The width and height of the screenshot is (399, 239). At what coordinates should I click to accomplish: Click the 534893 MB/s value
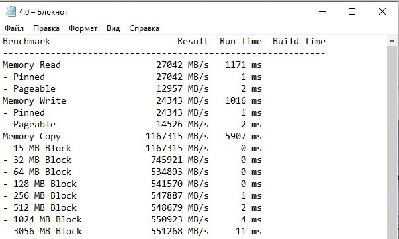[x=180, y=172]
